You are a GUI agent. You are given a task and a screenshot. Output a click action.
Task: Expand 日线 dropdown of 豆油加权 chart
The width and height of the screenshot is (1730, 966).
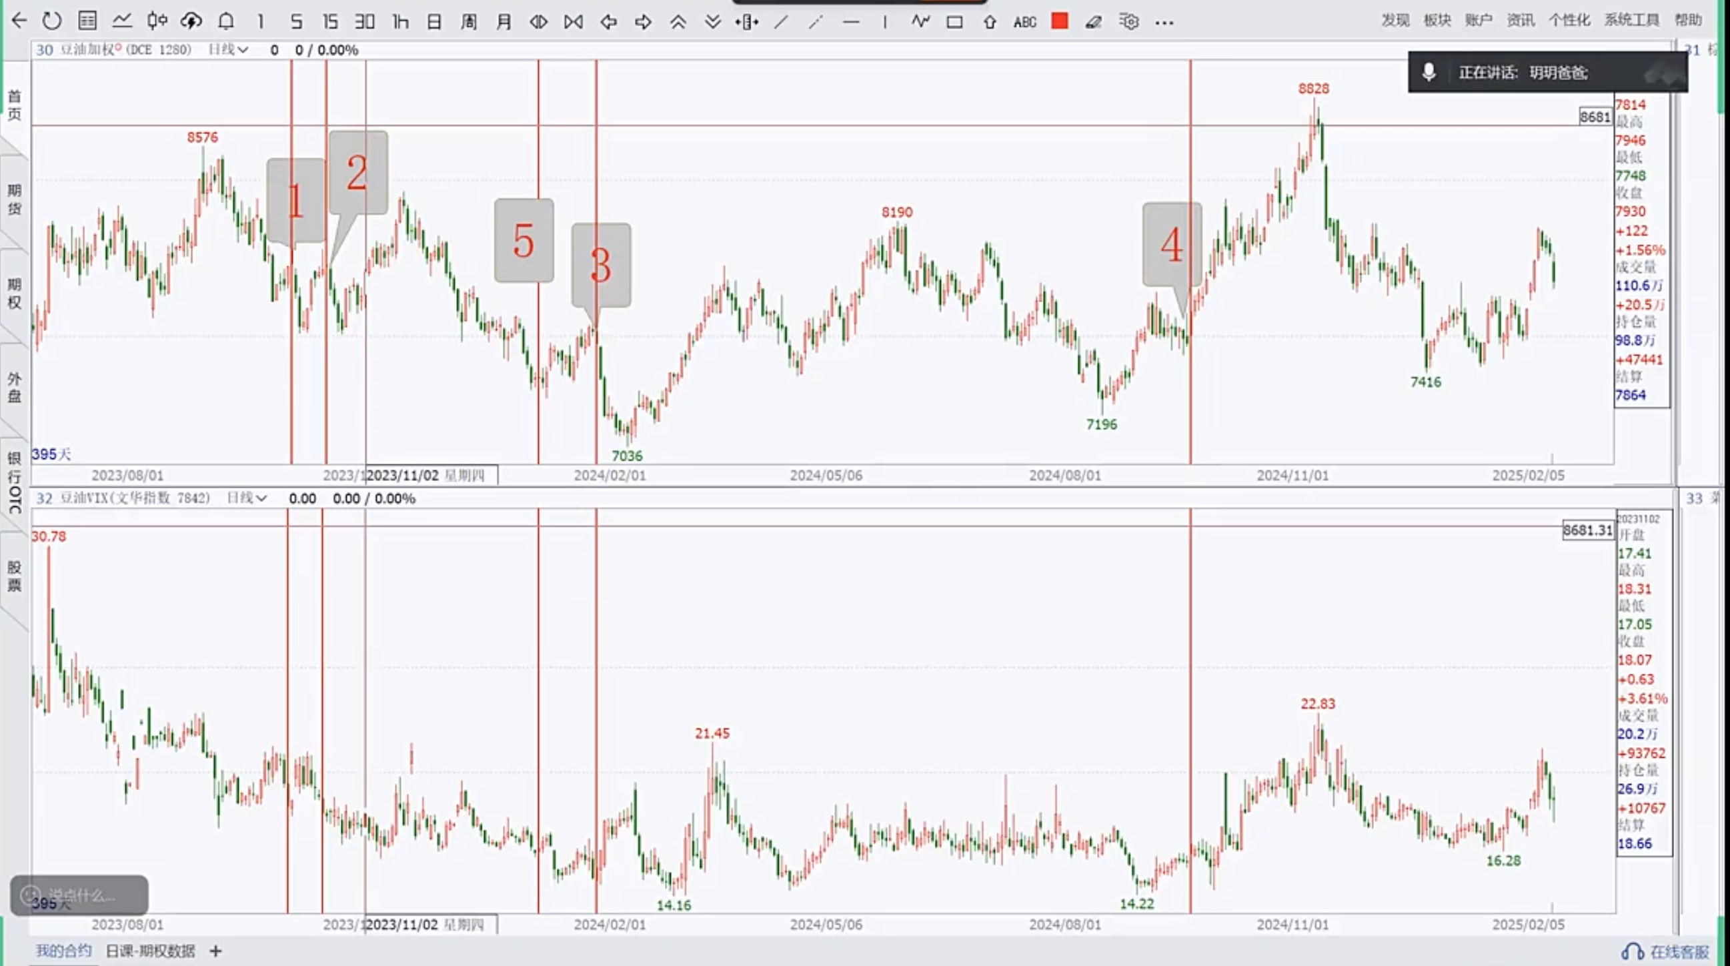tap(228, 50)
